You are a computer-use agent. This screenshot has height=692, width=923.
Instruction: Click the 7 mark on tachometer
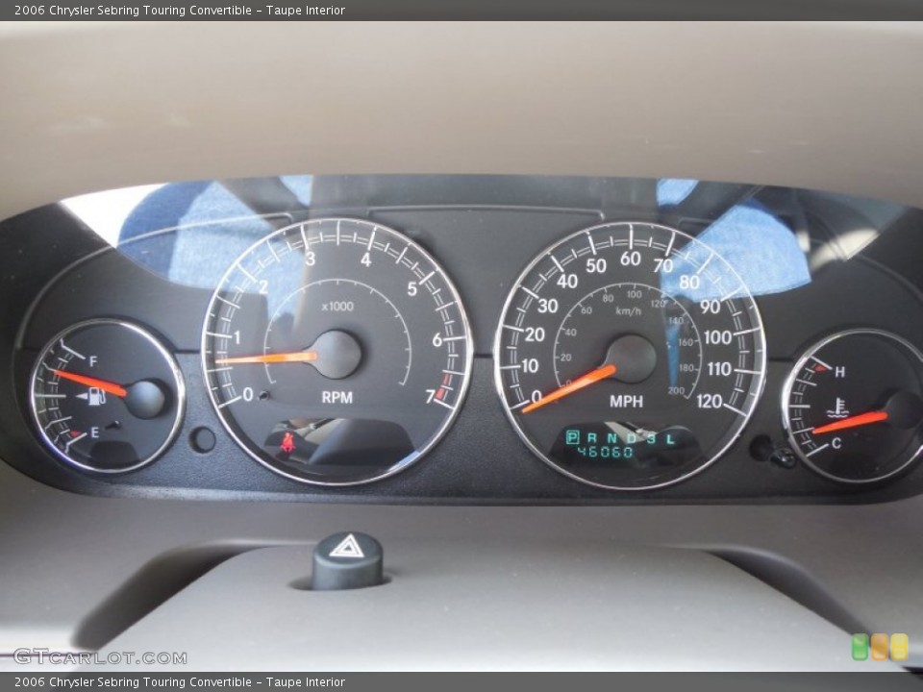(x=431, y=397)
